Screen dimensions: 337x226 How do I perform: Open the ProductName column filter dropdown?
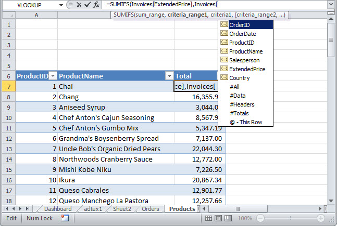click(168, 76)
